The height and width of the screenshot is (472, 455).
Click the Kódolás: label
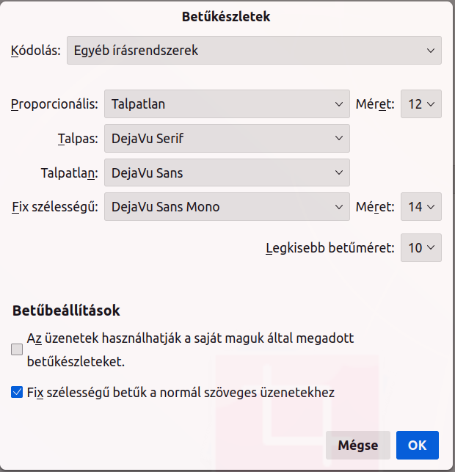(x=36, y=50)
